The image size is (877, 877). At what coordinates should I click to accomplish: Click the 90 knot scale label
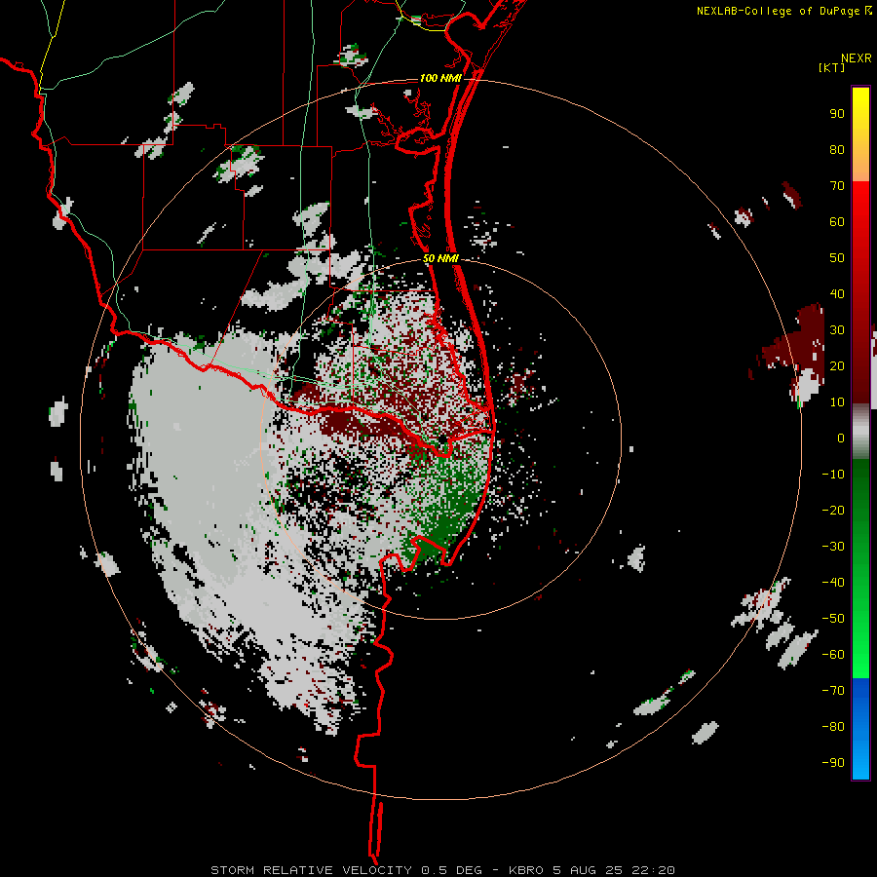pos(837,114)
